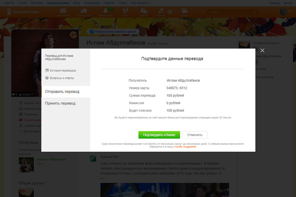This screenshot has width=296, height=197.
Task: Click the guests footprints icon
Action: click(125, 11)
